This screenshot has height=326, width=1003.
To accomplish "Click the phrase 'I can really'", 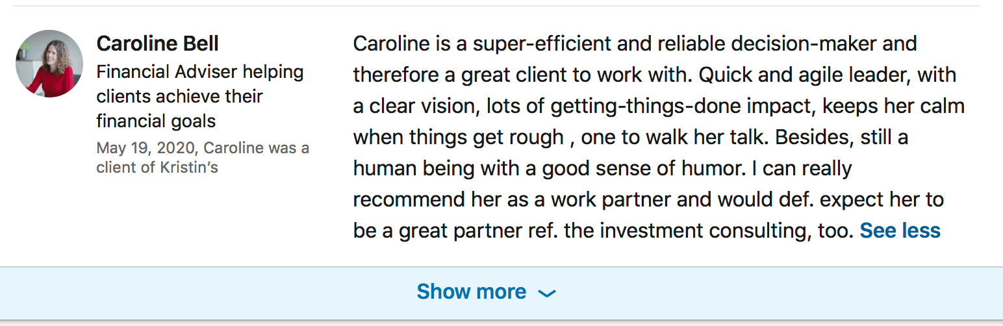I will [801, 168].
